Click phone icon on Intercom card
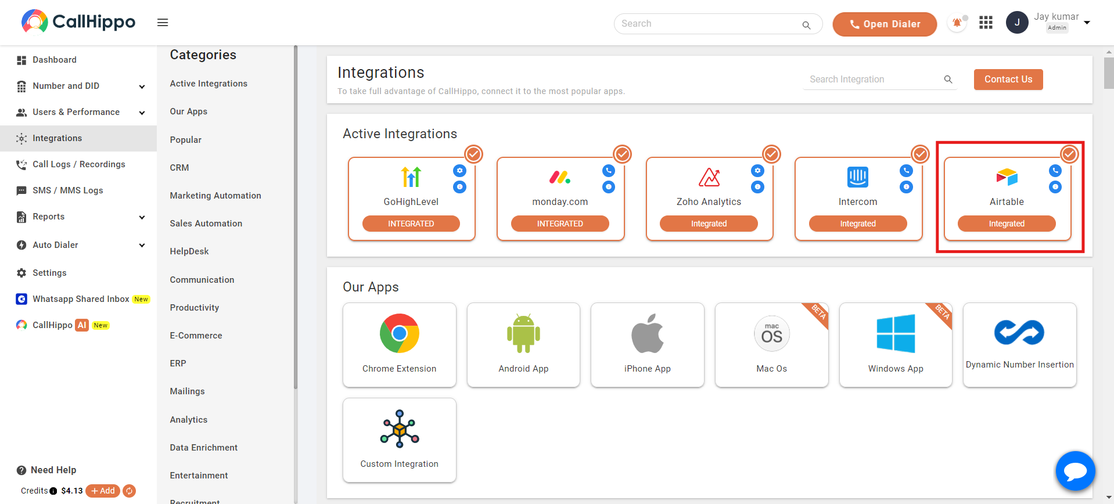Image resolution: width=1114 pixels, height=504 pixels. (x=906, y=171)
